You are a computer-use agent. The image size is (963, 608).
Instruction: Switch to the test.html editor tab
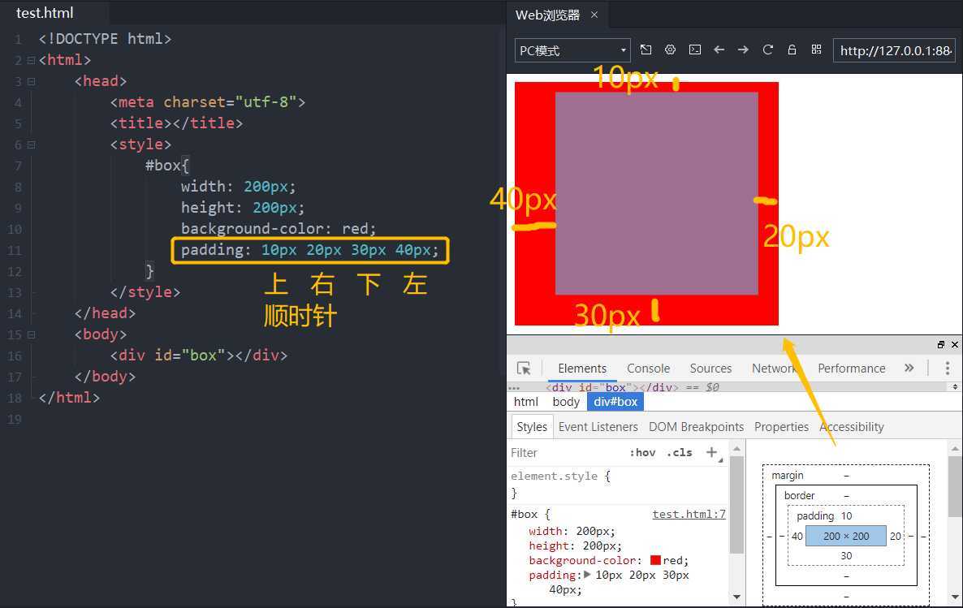tap(45, 13)
